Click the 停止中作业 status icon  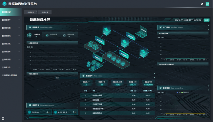click(64, 35)
